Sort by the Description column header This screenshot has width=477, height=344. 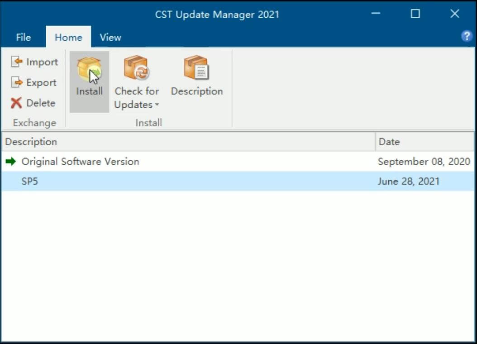[x=188, y=142]
